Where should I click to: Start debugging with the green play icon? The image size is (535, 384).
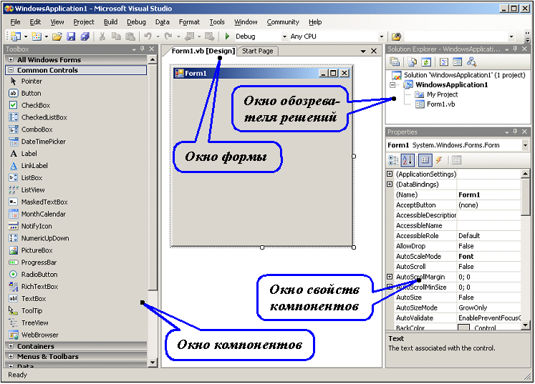(227, 36)
